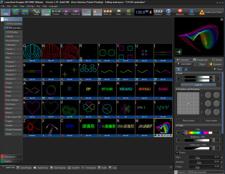
Task: Click the Reset position button
Action: pyautogui.click(x=188, y=121)
